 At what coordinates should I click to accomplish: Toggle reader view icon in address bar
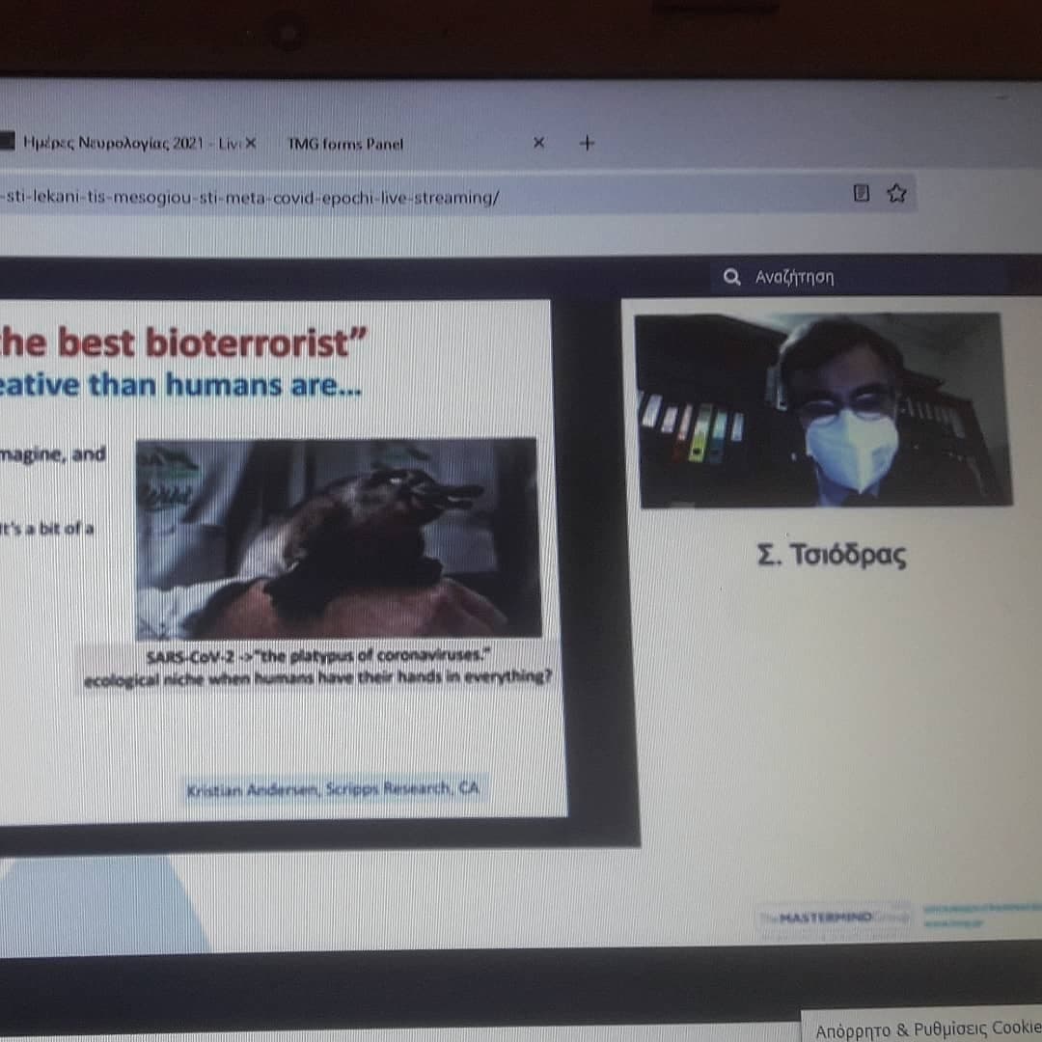[862, 194]
